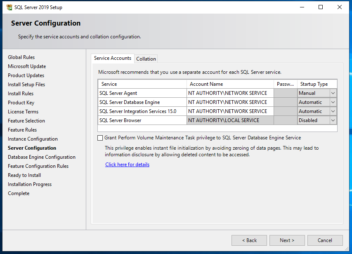The image size is (352, 254).
Task: Select License Terms in the sidebar
Action: tap(23, 111)
